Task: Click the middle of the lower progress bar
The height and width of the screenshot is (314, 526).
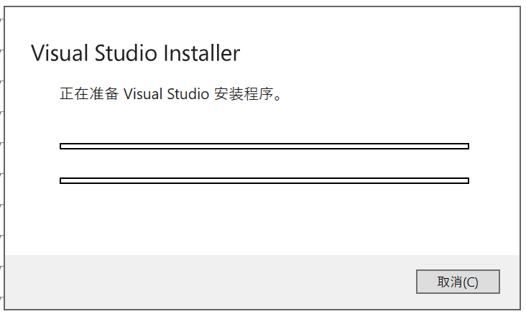Action: point(264,180)
